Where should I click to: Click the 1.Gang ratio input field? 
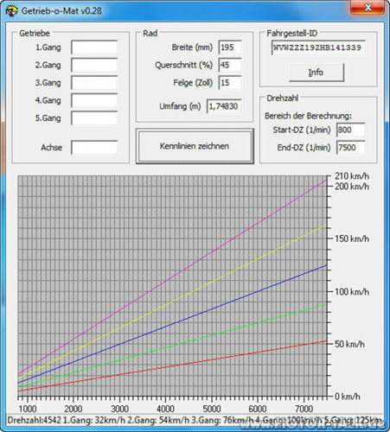94,48
